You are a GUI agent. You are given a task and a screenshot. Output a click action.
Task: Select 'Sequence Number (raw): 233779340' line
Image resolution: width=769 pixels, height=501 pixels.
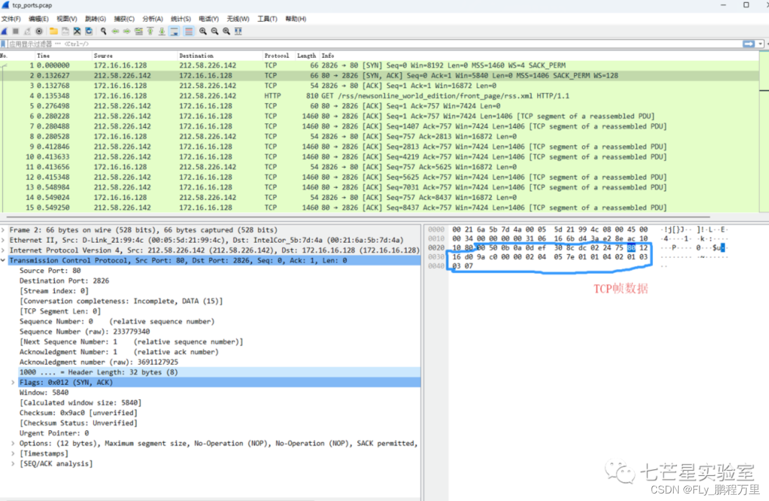(x=84, y=332)
